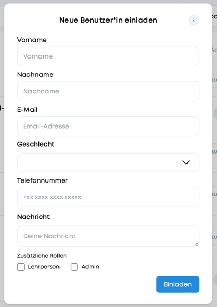Click the Telefonnummer field label

pyautogui.click(x=43, y=180)
